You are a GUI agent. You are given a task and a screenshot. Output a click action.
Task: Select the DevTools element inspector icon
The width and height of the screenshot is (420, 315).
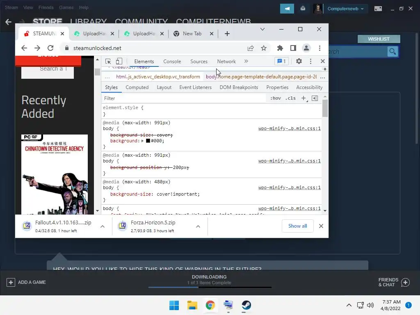tap(108, 62)
